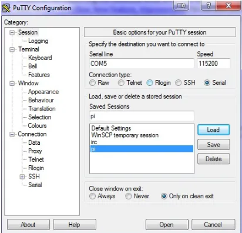Expand the SSH tree node
The width and height of the screenshot is (242, 233).
(x=22, y=177)
